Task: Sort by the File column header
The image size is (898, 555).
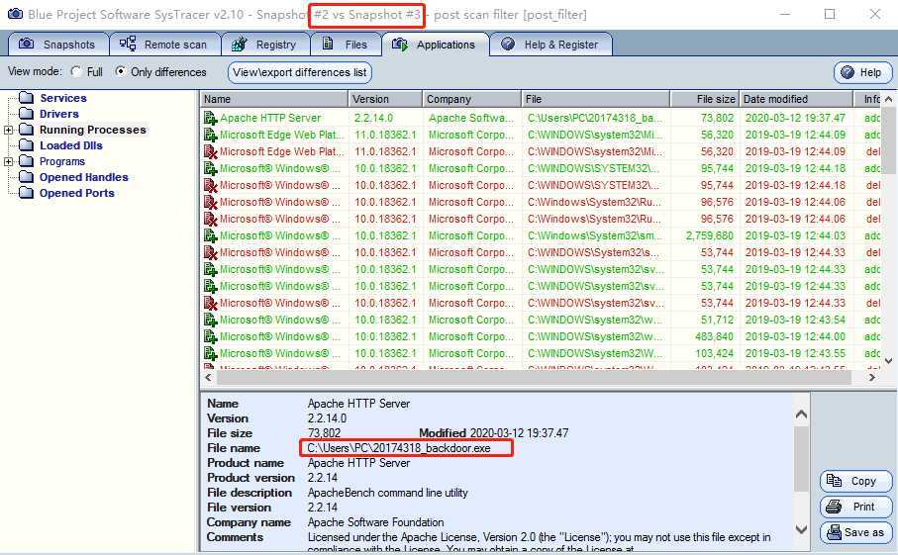Action: click(596, 99)
